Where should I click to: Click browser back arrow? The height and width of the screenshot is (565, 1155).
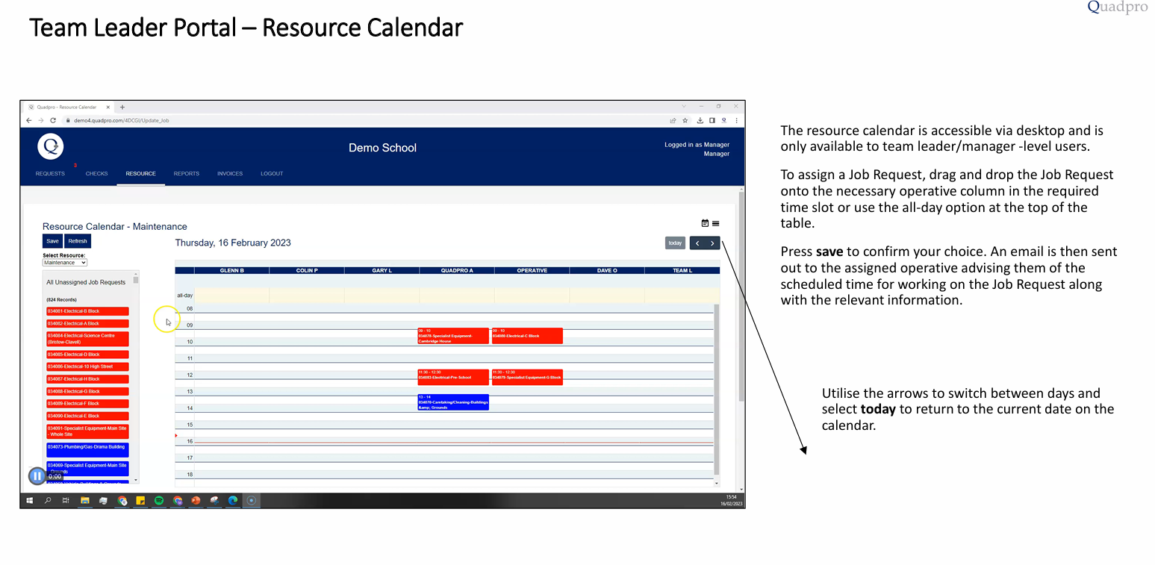tap(29, 120)
